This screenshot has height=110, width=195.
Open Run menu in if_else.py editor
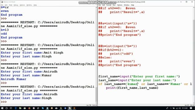coord(114,5)
